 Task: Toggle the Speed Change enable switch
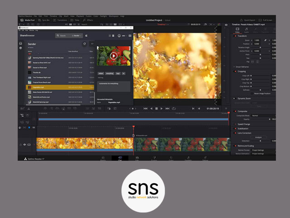(x=235, y=124)
